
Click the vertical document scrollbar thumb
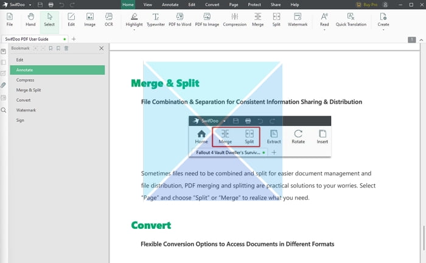(424, 237)
